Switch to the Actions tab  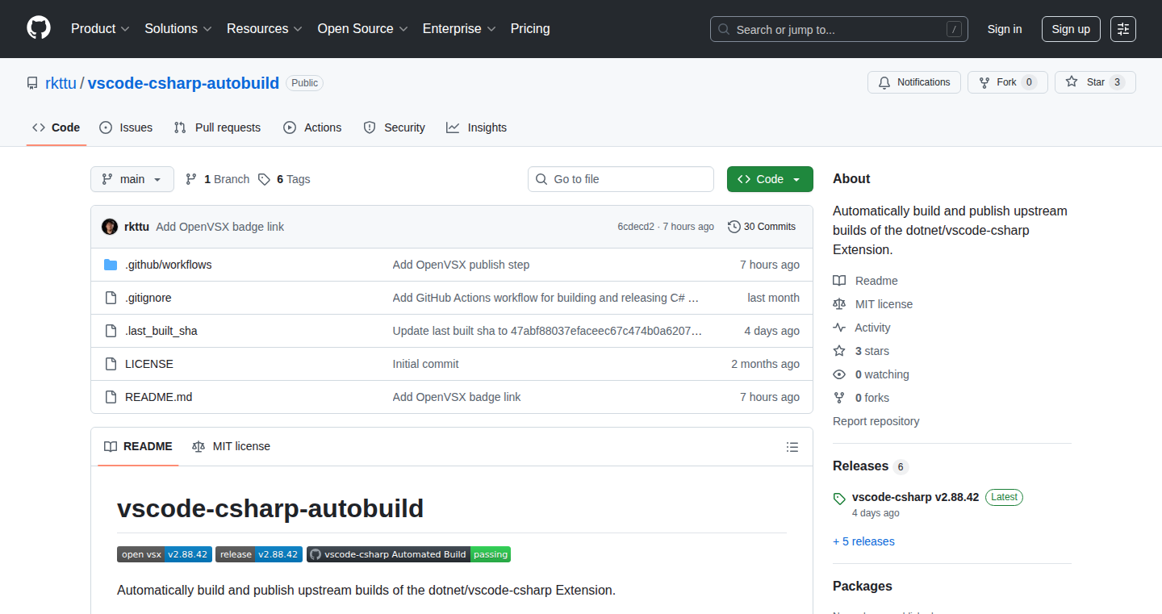click(x=312, y=127)
